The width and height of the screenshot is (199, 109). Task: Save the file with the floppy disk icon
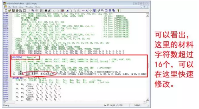(13, 11)
